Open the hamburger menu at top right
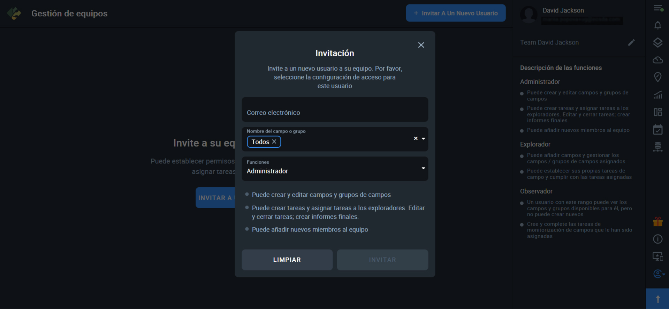 (658, 8)
